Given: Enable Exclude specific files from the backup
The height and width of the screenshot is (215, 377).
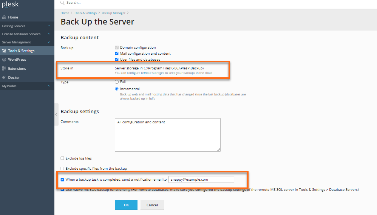Looking at the screenshot, I should (x=62, y=169).
